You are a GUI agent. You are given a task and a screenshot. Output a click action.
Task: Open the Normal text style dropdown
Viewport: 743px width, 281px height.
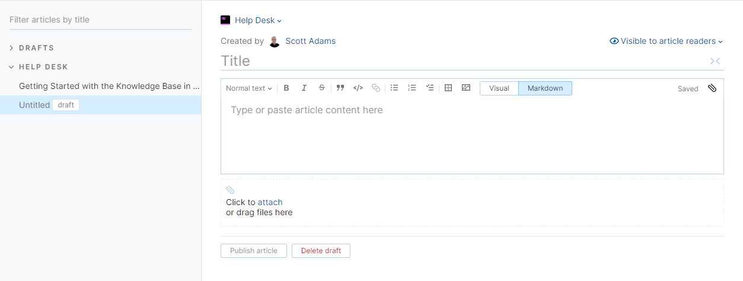tap(248, 88)
